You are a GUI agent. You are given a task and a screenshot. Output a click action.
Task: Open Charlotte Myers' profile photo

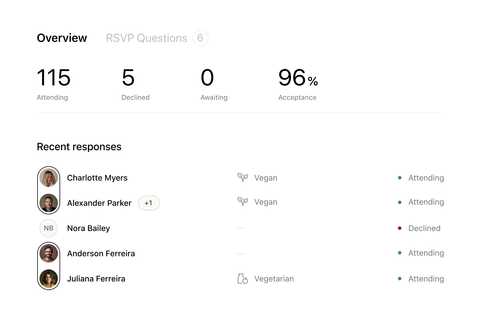49,178
